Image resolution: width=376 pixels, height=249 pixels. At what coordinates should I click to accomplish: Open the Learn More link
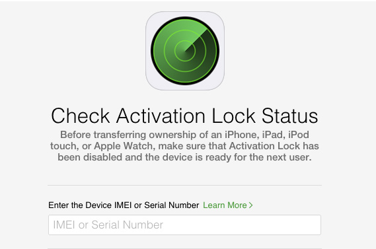pyautogui.click(x=227, y=205)
